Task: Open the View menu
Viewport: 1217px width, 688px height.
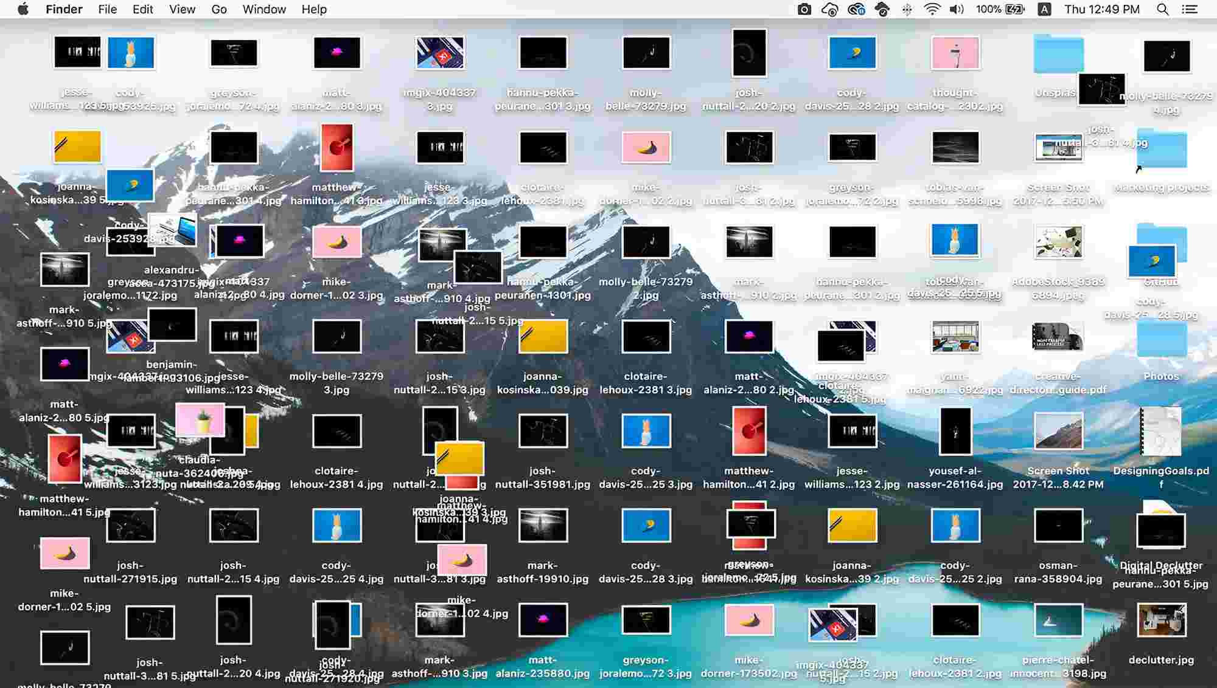Action: point(182,9)
